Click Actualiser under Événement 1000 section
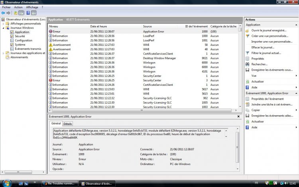This screenshot has width=299, height=187. (x=258, y=122)
